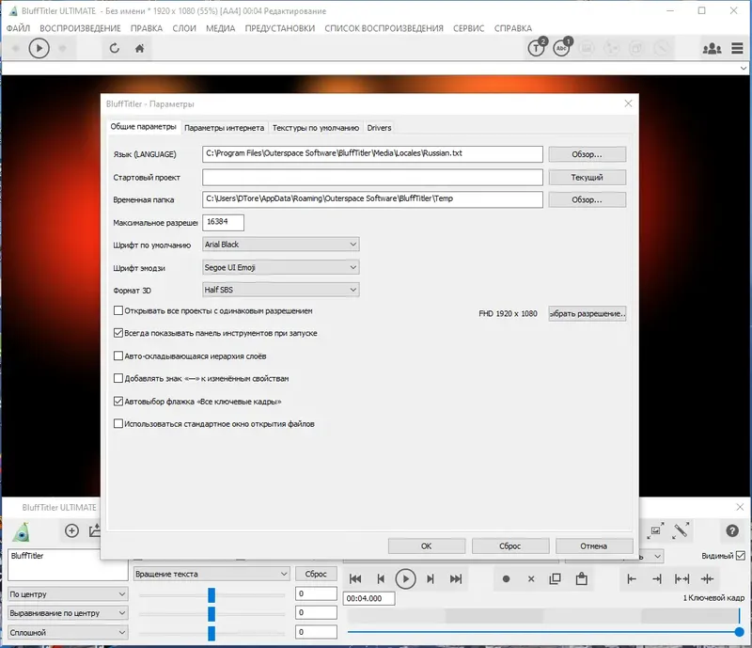Viewport: 752px width, 648px height.
Task: Click the OK button in the dialog
Action: [x=427, y=546]
